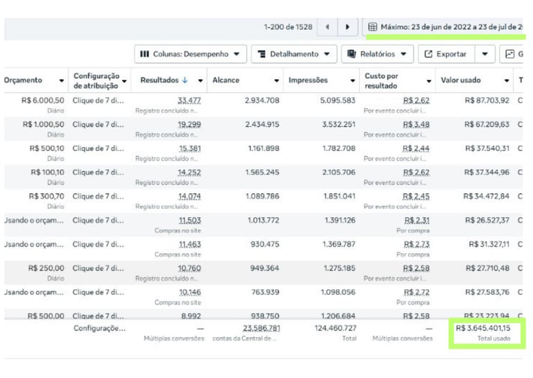
Task: Expand the Orçamento column header dropdown
Action: point(62,80)
